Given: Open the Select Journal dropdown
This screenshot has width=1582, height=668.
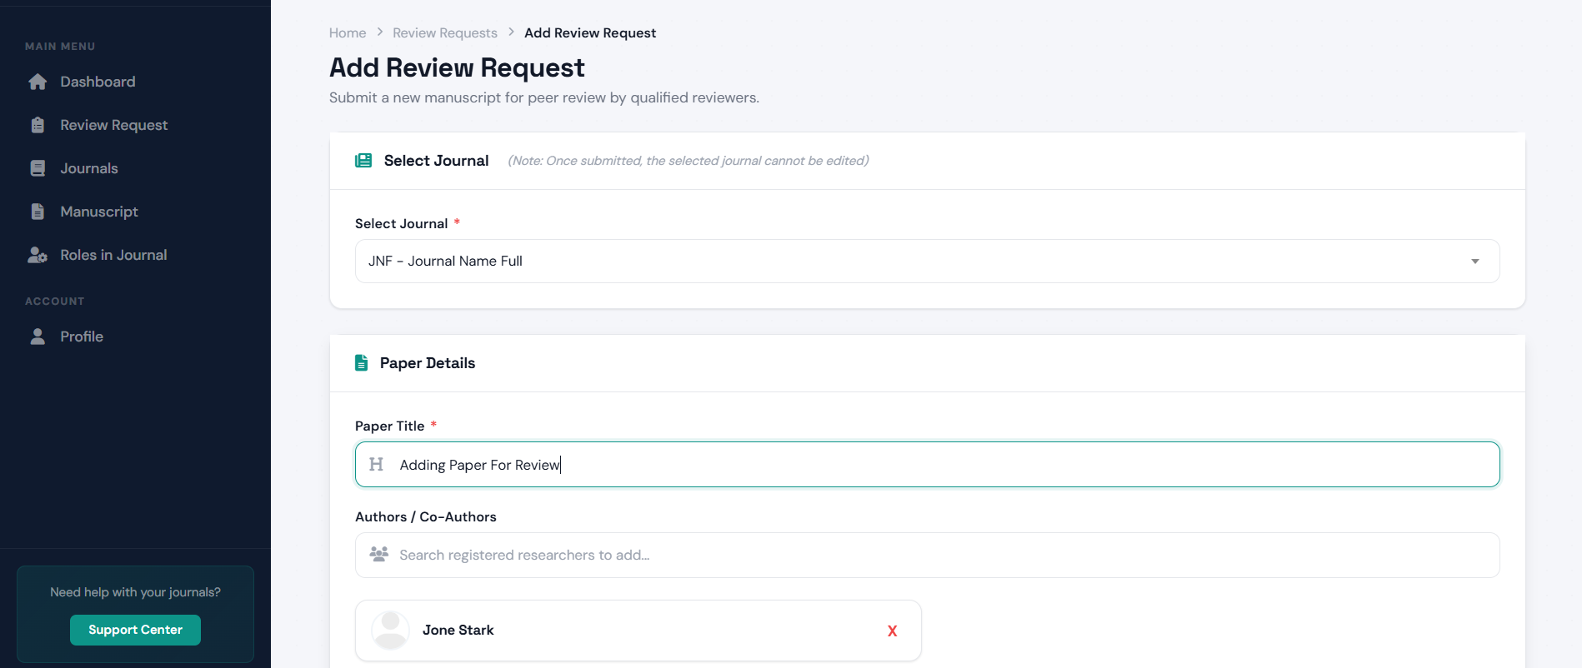Looking at the screenshot, I should [927, 261].
